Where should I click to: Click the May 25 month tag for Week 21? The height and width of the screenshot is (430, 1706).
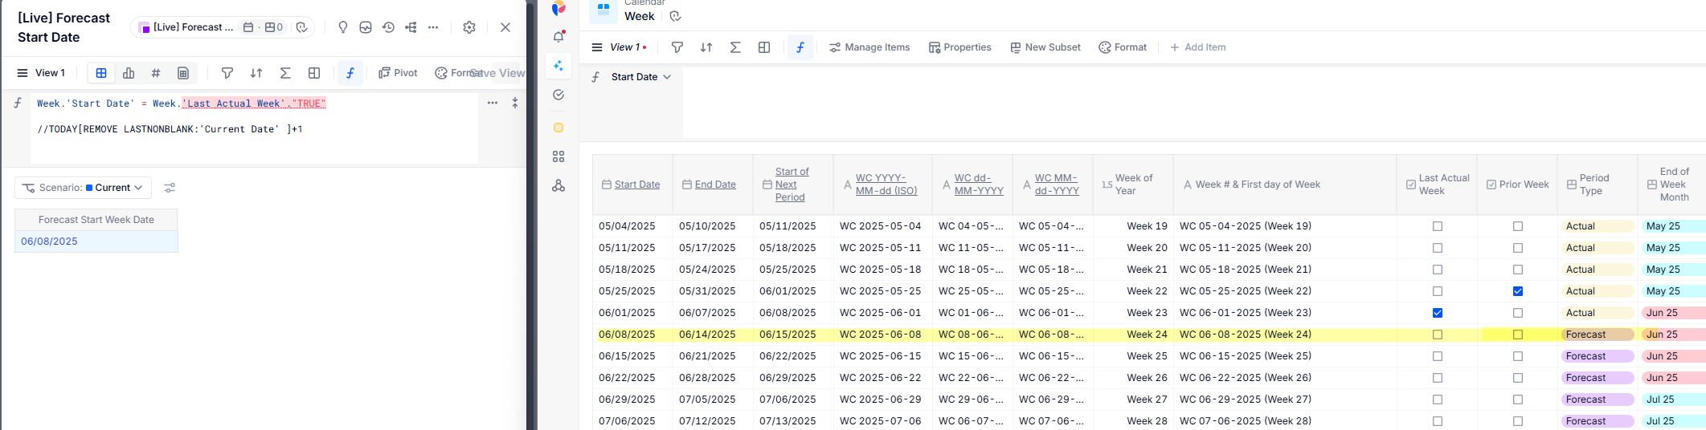(1673, 270)
